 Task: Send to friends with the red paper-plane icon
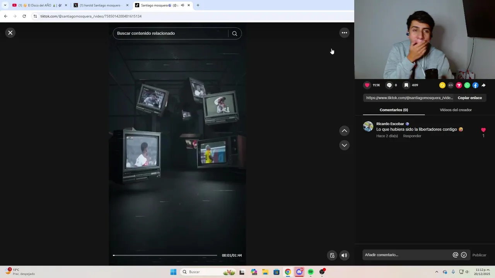tap(459, 85)
